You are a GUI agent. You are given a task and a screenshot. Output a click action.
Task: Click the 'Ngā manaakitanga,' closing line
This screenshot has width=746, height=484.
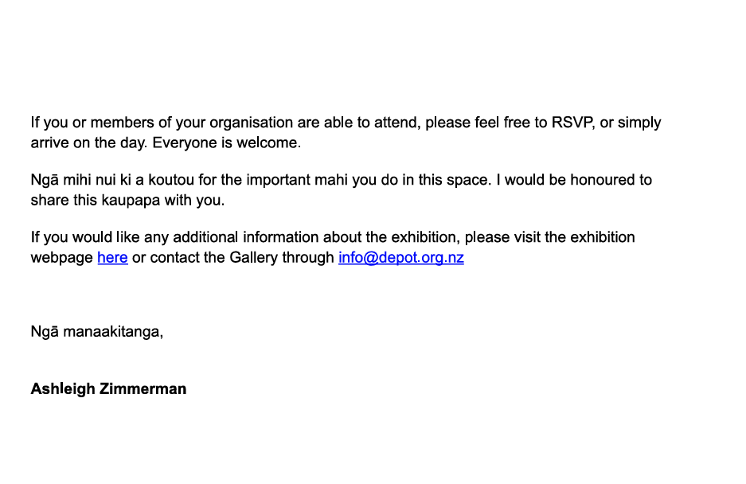pos(96,332)
